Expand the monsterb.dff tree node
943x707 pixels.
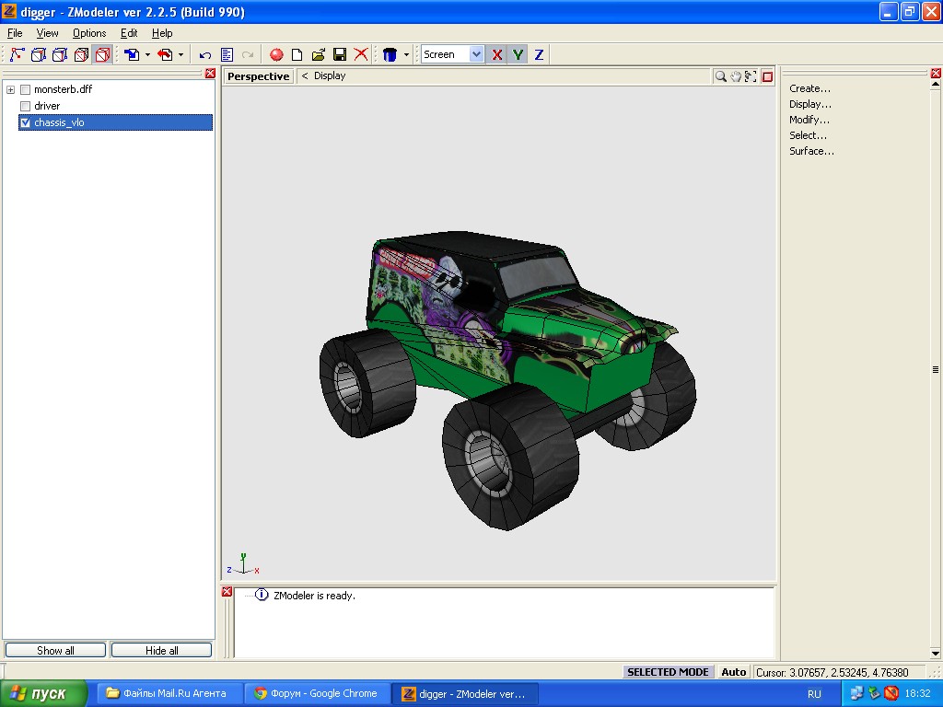click(10, 89)
